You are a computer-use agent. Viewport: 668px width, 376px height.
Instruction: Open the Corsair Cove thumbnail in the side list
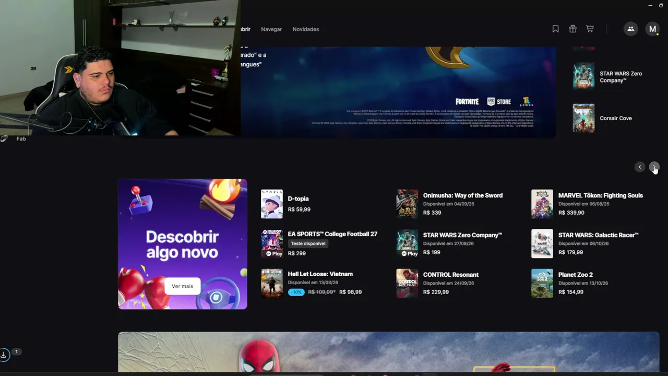[x=583, y=118]
